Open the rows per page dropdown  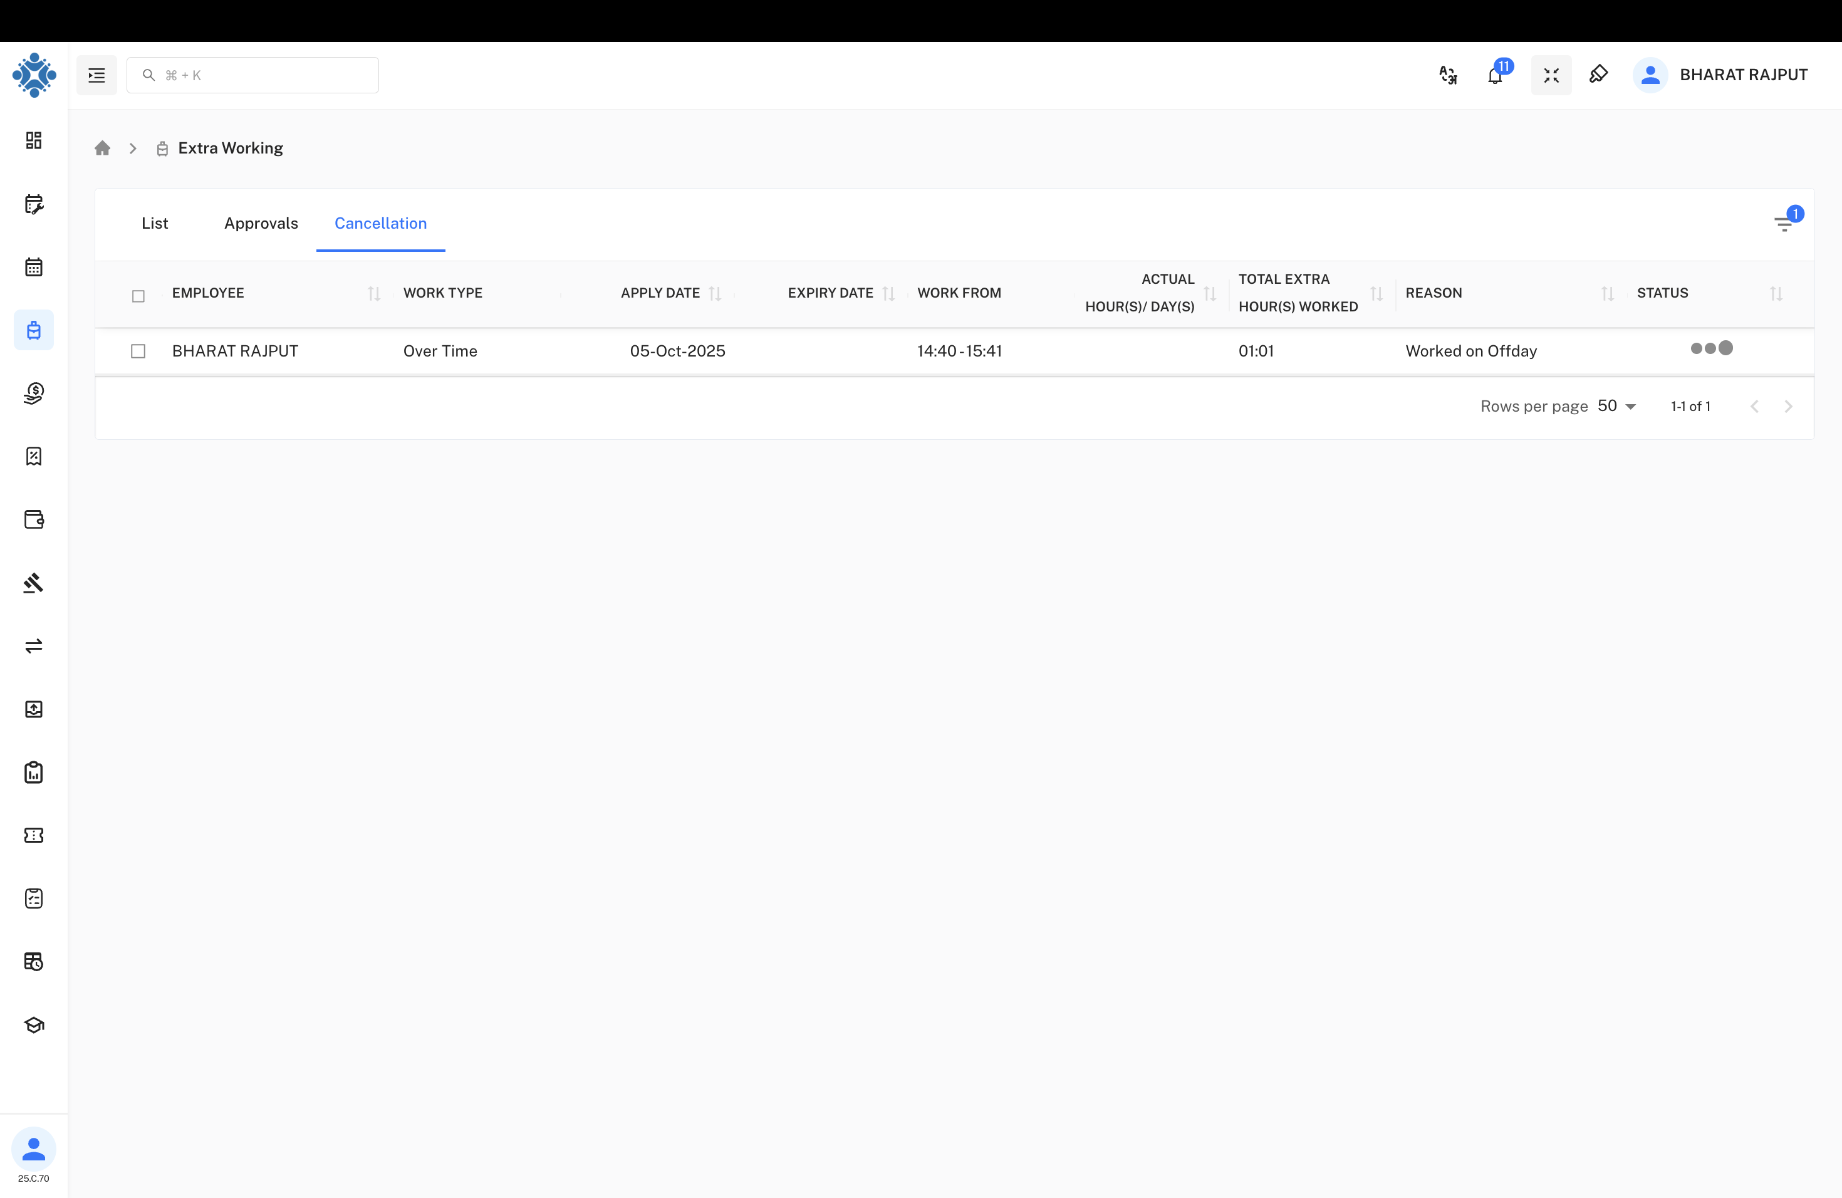click(1617, 406)
